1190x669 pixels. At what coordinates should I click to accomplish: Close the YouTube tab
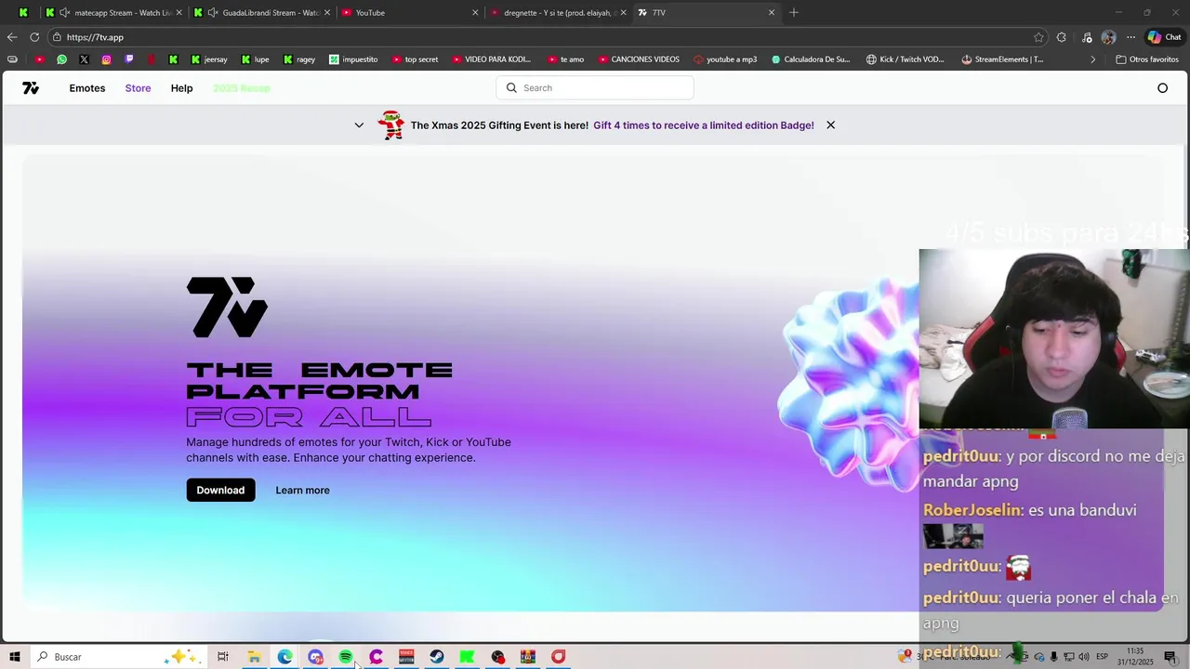(x=475, y=13)
